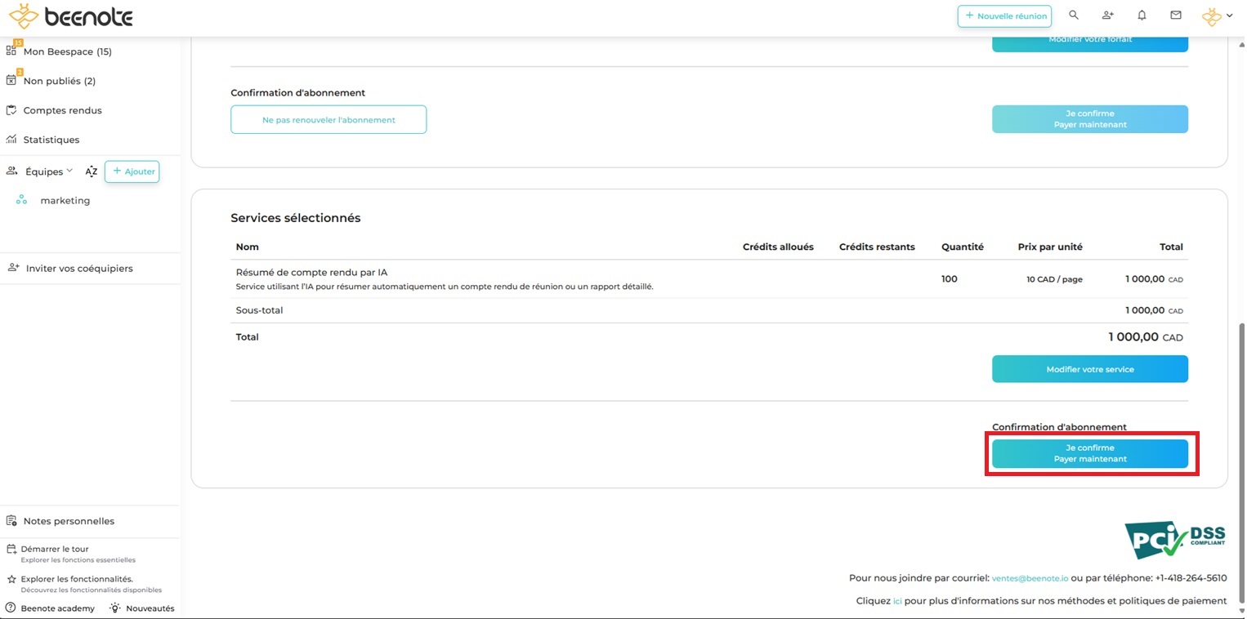
Task: Click Ne pas renouveler l'abonnement
Action: [329, 119]
